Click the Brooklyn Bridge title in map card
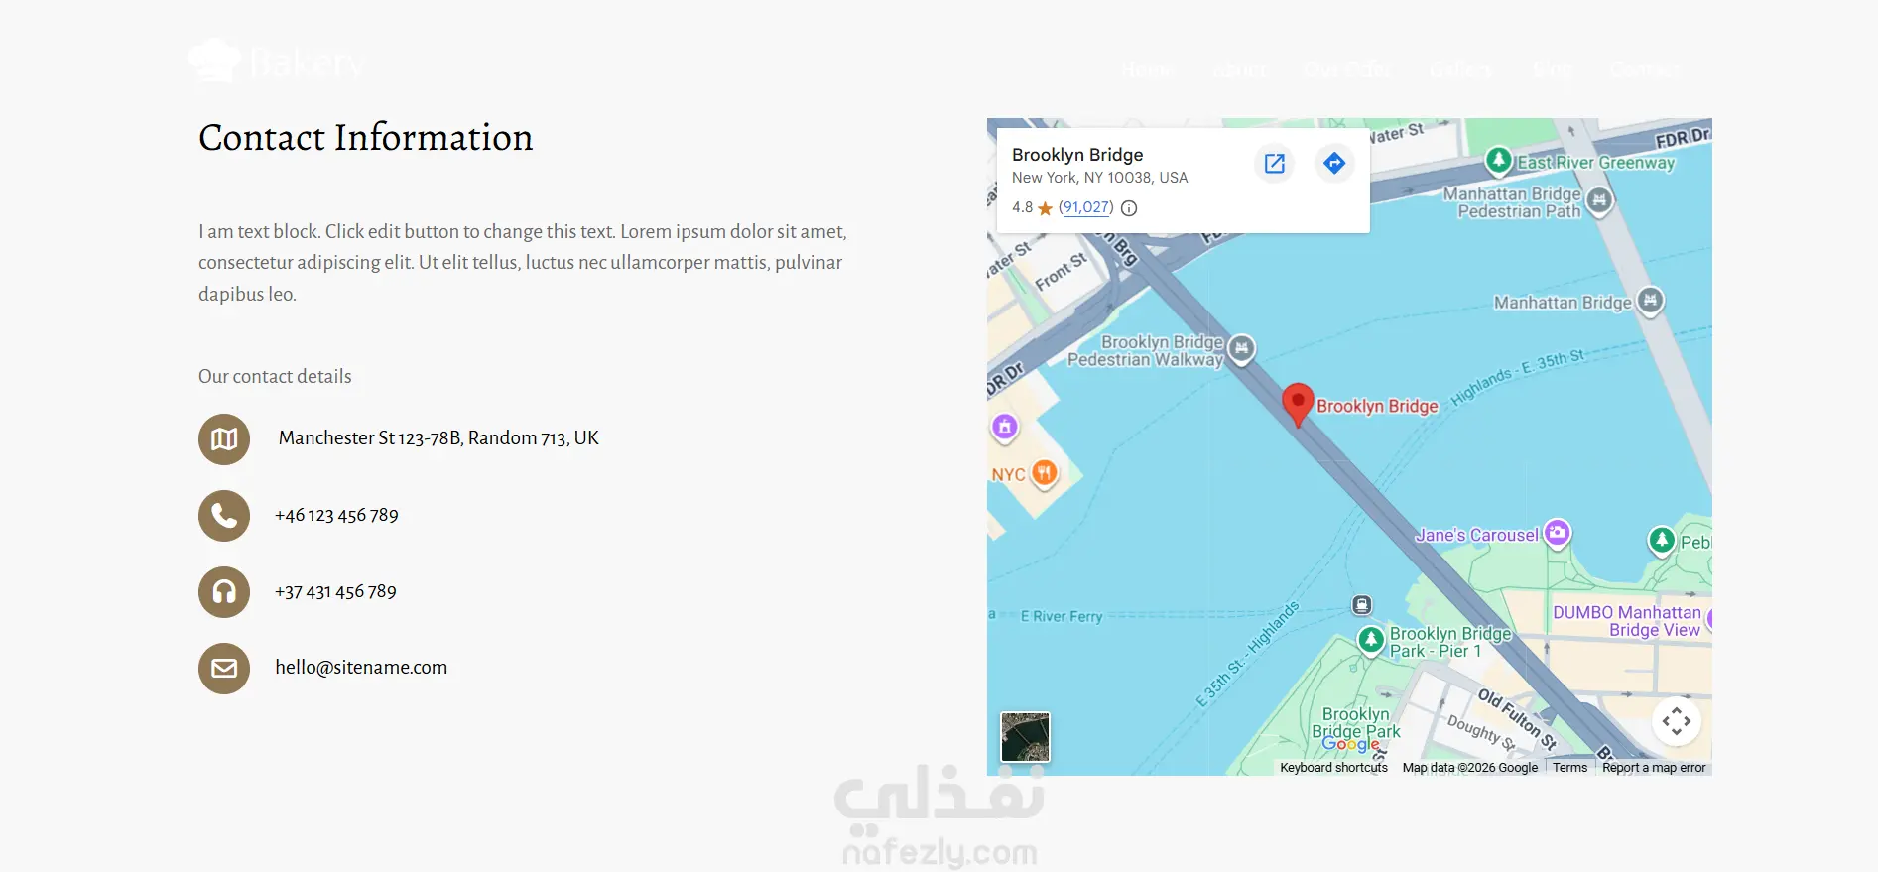 tap(1077, 155)
